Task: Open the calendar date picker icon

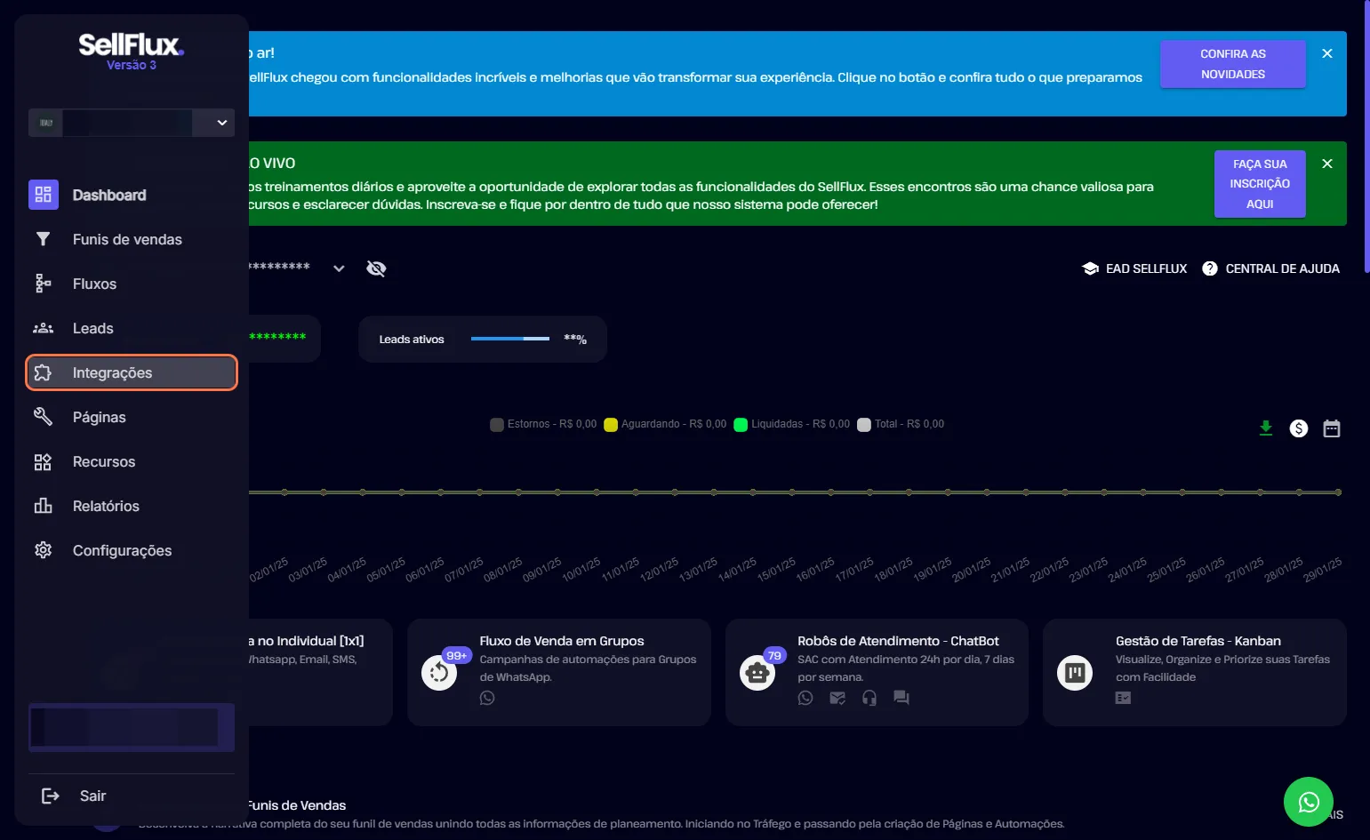Action: point(1332,428)
